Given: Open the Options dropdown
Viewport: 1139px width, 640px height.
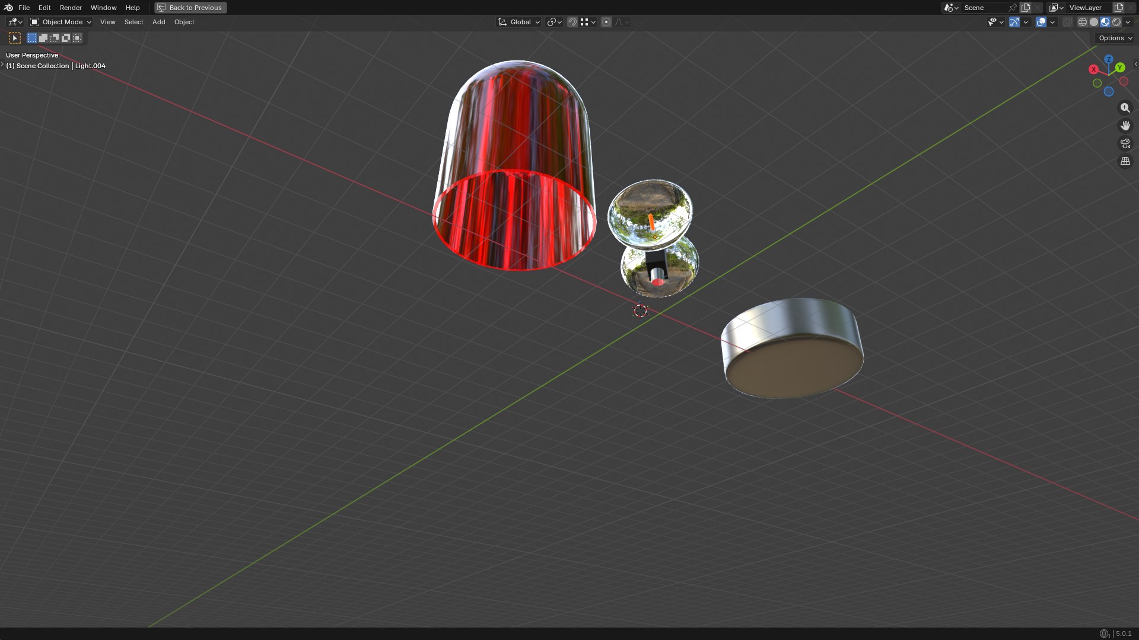Looking at the screenshot, I should 1115,38.
